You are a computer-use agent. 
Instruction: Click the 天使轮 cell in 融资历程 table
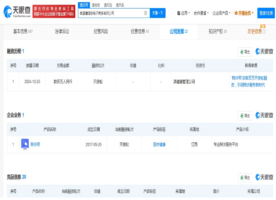point(98,81)
